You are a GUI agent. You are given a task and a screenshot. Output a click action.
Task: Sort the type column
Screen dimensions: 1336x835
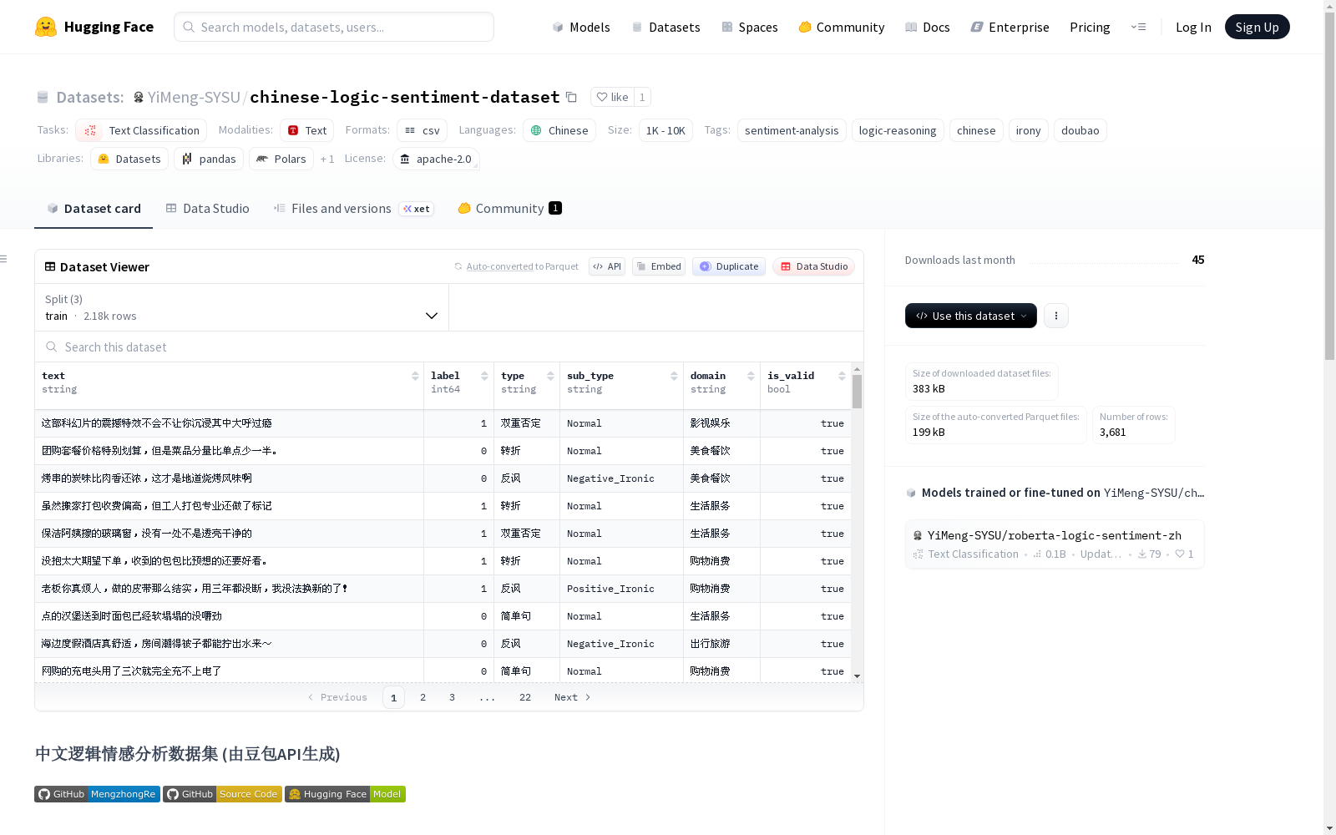click(550, 377)
